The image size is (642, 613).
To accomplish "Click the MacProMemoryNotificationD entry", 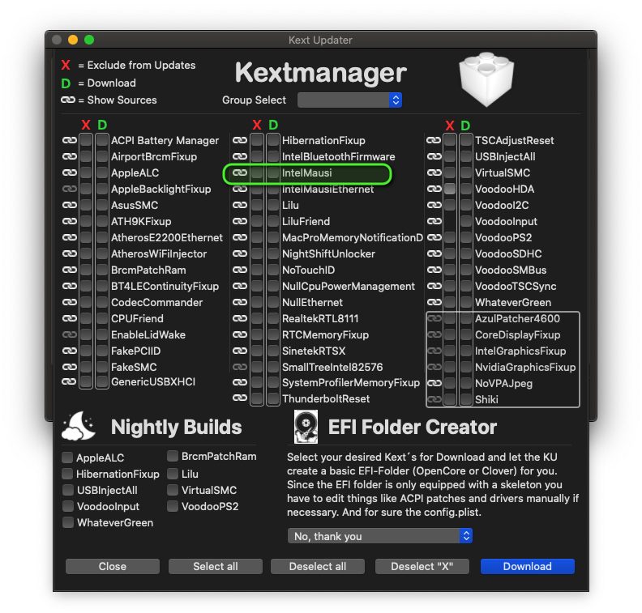I will [x=353, y=237].
